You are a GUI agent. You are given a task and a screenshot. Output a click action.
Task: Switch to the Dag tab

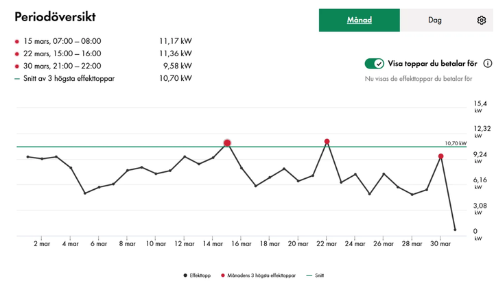pos(434,21)
